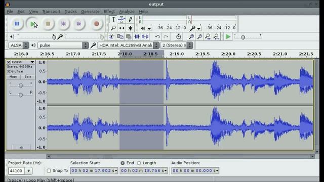Viewport: 324px width, 182px height.
Task: Select the Envelope tool
Action: pyautogui.click(x=121, y=20)
